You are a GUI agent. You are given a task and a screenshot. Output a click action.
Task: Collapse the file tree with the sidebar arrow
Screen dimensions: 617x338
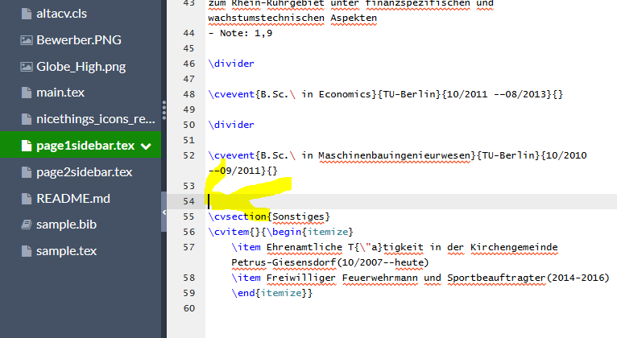pyautogui.click(x=164, y=212)
